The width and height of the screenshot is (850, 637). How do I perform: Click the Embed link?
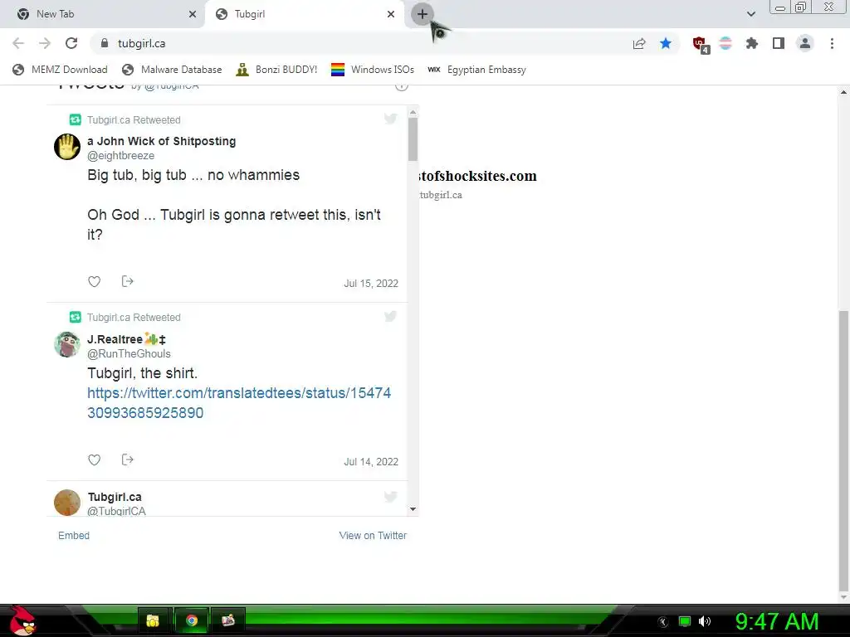pos(74,535)
